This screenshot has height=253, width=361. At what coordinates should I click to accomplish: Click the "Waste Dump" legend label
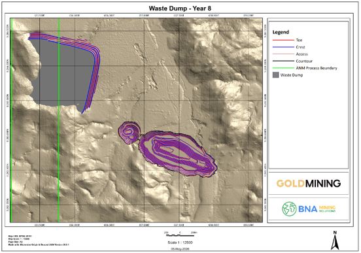pos(291,75)
